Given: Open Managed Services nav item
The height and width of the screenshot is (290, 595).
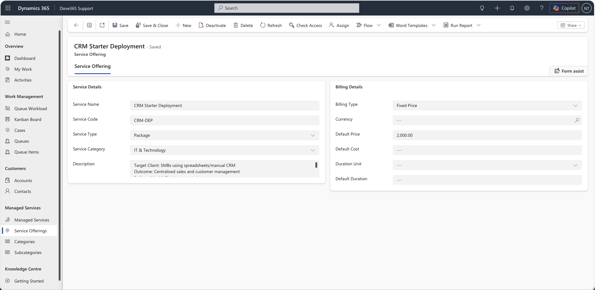Looking at the screenshot, I should pos(29,220).
